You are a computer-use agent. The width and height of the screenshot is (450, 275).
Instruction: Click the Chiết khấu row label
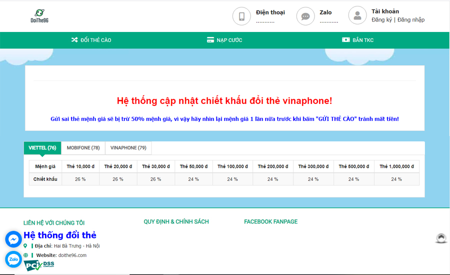tap(45, 179)
